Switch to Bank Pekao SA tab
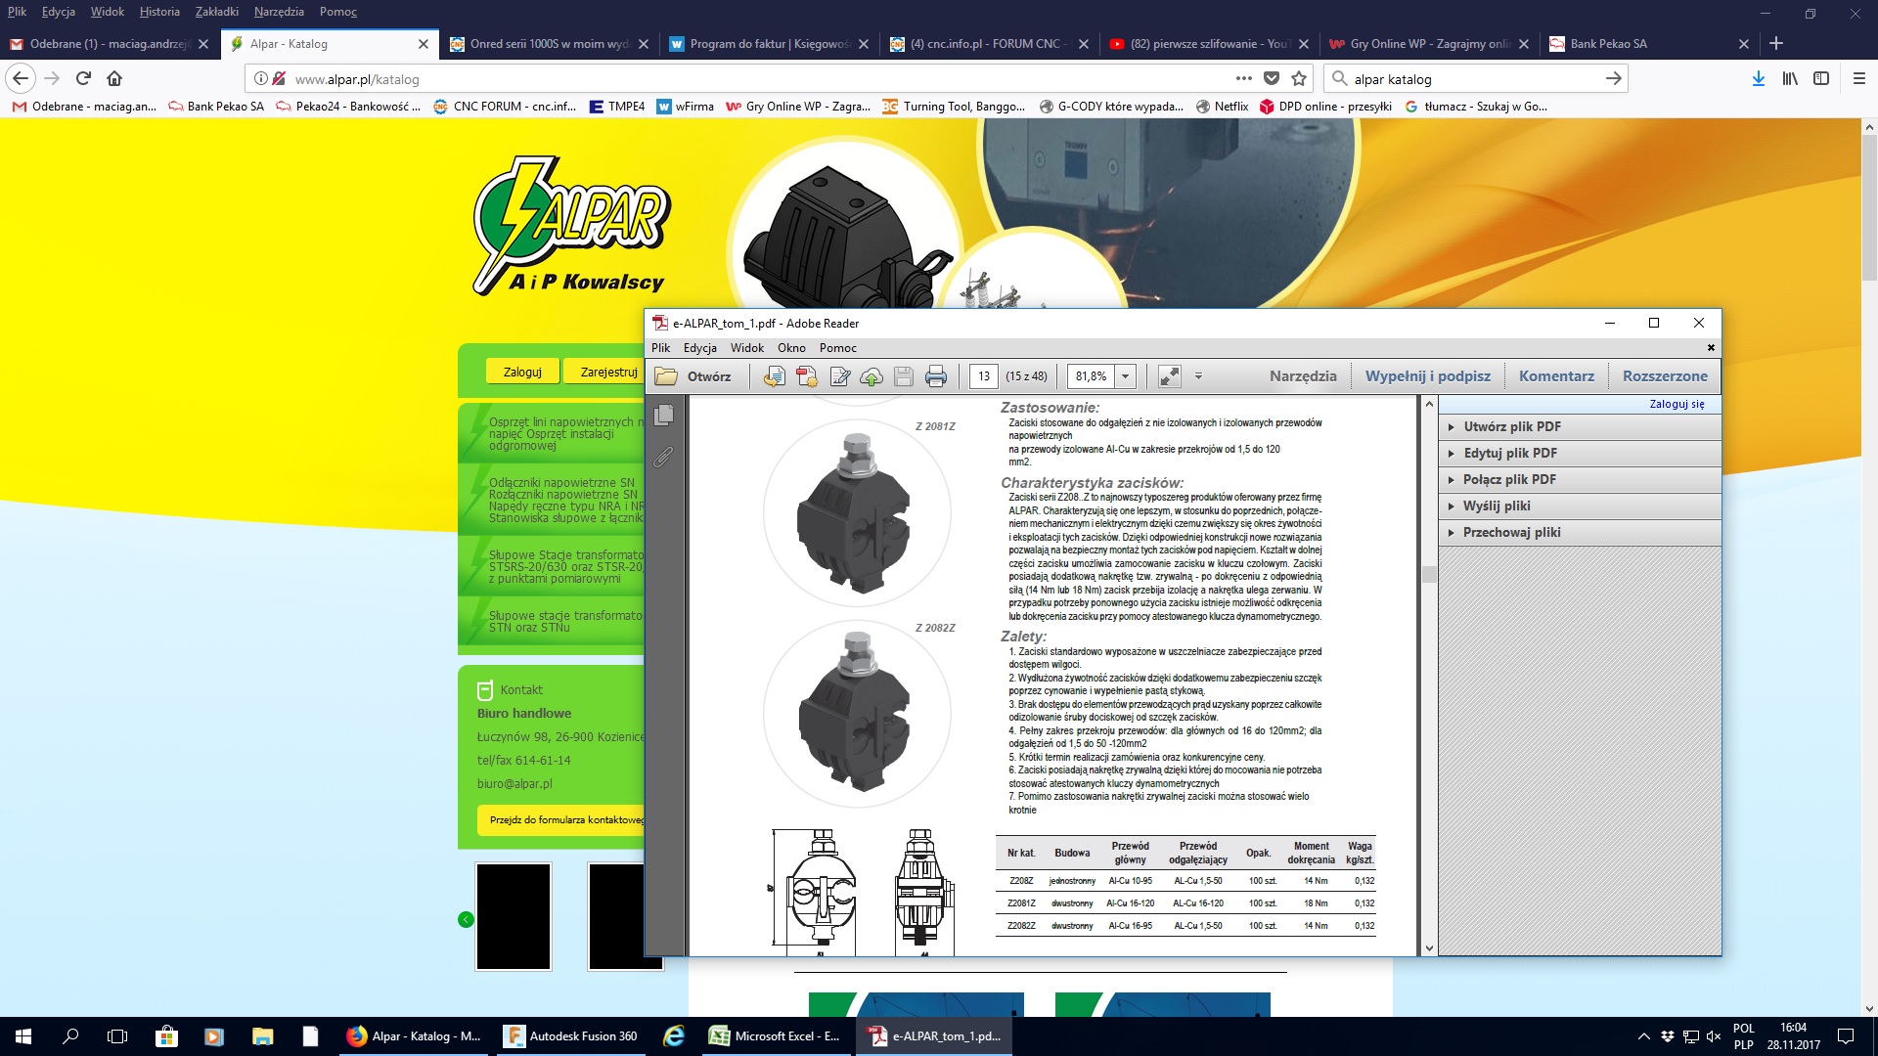Screen dimensions: 1878x1056 1648,43
